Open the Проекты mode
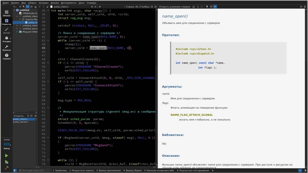Viewport: 308px width, 173px height. 6,48
